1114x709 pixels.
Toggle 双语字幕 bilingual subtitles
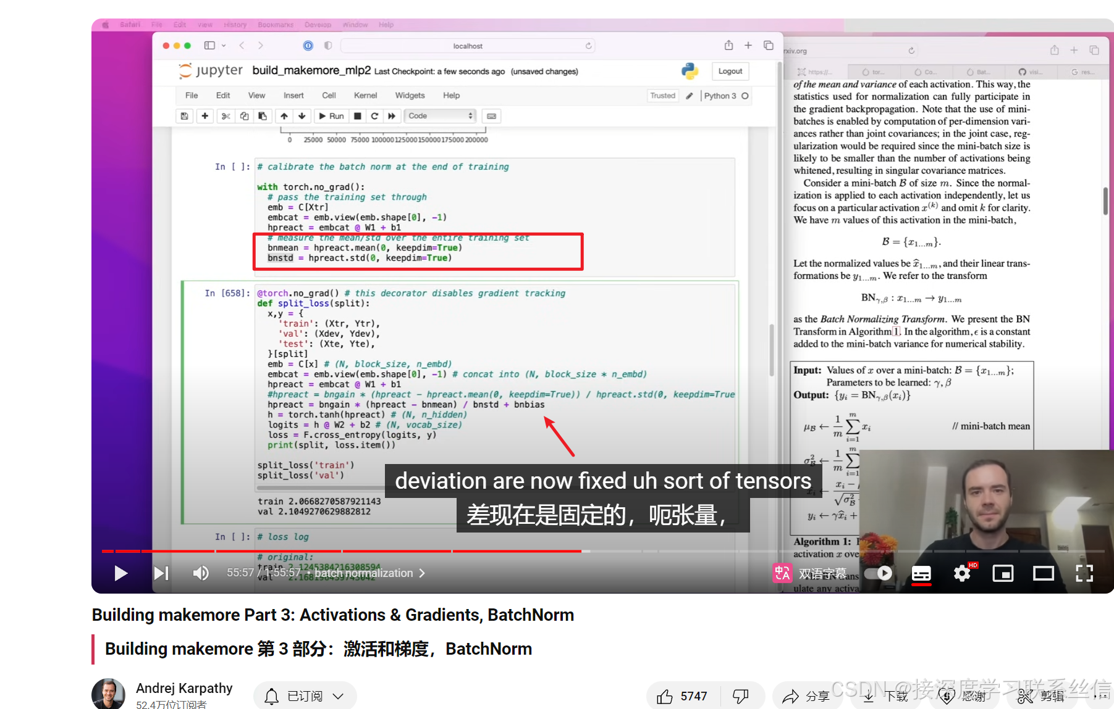(810, 573)
